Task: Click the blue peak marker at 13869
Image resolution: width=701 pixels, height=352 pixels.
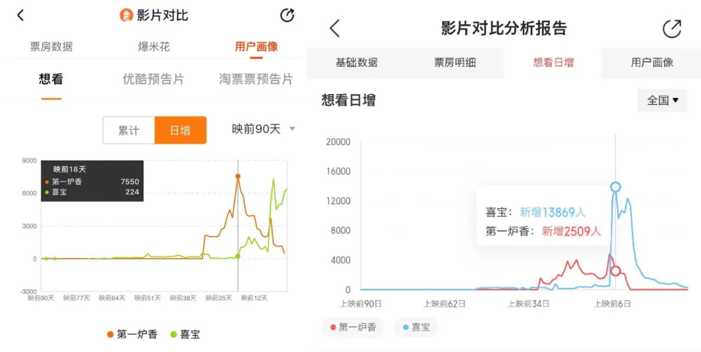Action: tap(615, 187)
